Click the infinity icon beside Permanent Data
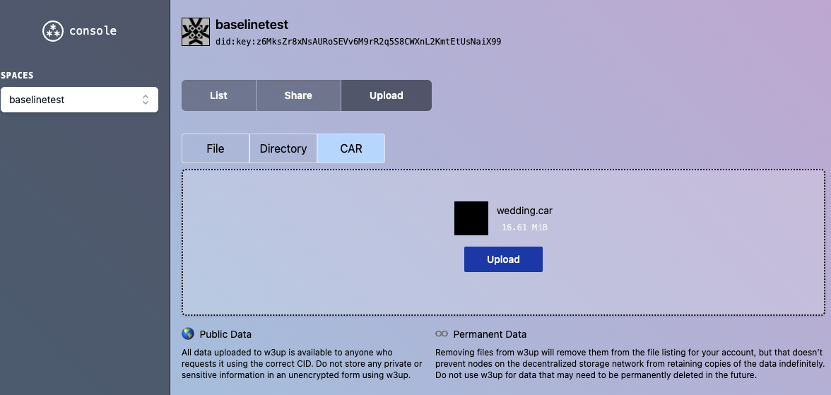831x395 pixels. pyautogui.click(x=442, y=334)
